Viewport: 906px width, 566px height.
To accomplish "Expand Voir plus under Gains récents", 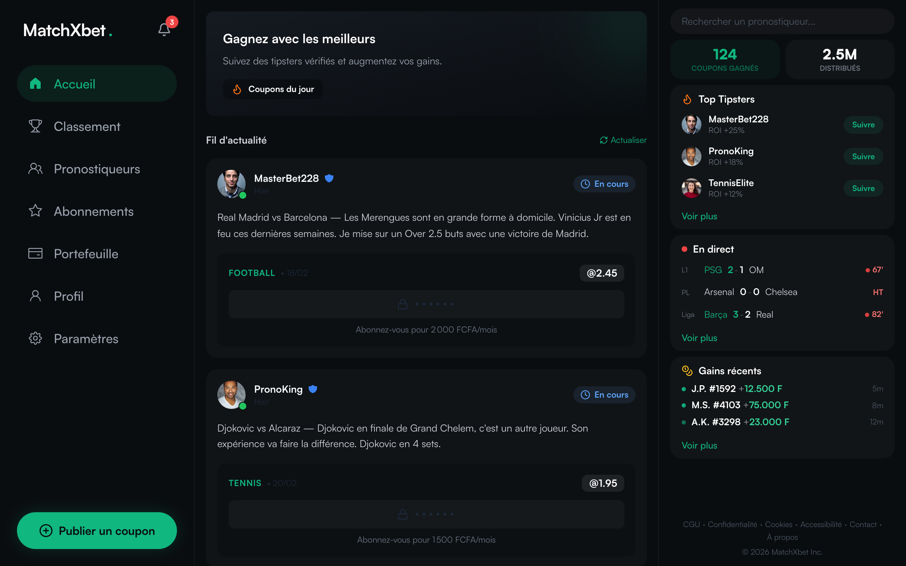I will click(x=699, y=445).
